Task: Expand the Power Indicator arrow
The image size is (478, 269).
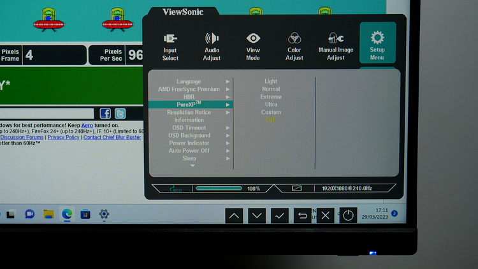Action: click(228, 143)
